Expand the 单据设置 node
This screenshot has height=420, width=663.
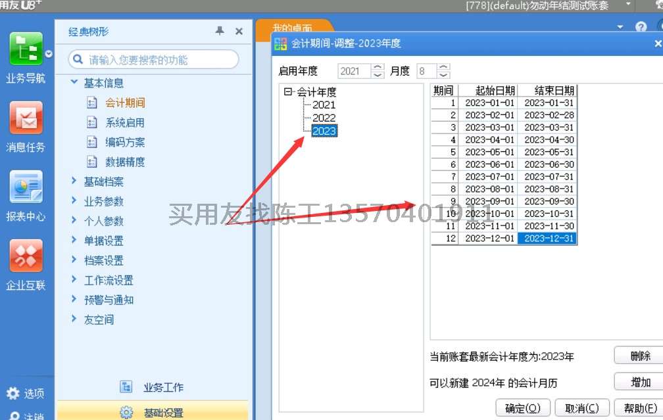(x=74, y=240)
